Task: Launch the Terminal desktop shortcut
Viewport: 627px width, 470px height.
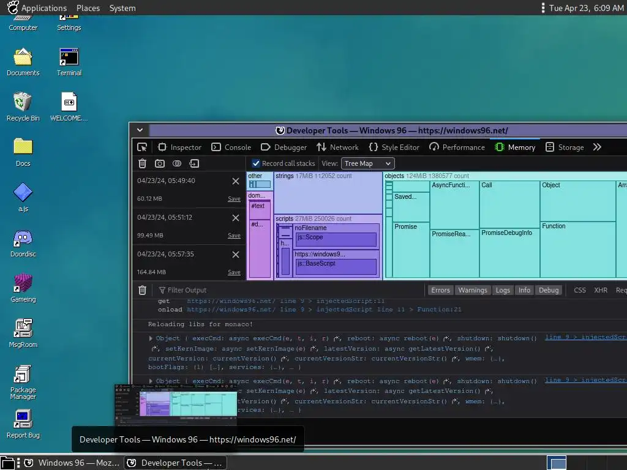Action: [69, 62]
